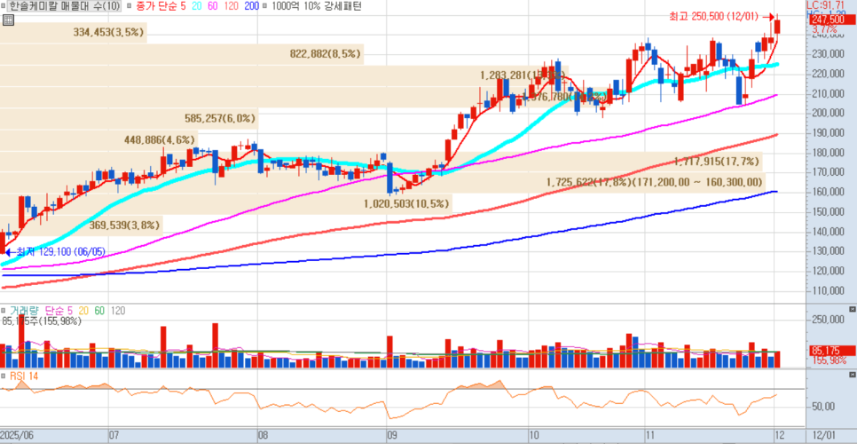
Task: Click the 09 month label on the time axis
Action: (x=391, y=436)
